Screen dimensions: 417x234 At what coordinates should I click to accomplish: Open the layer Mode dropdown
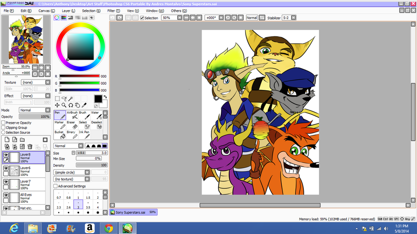coord(35,110)
